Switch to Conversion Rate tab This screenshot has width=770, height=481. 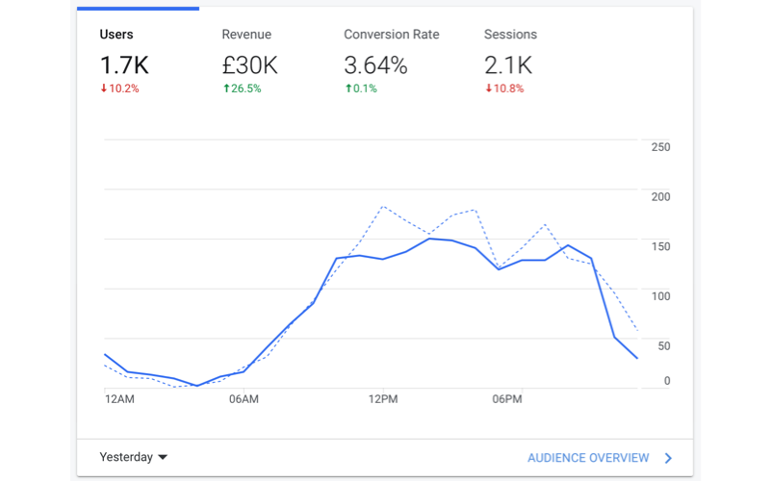(x=391, y=36)
